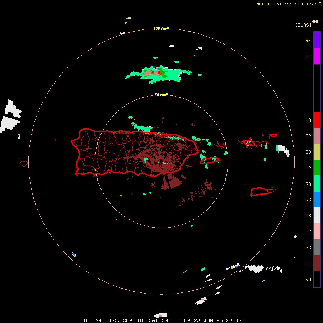This screenshot has width=323, height=323.
Task: Click the WS blue legend swatch
Action: 317,200
